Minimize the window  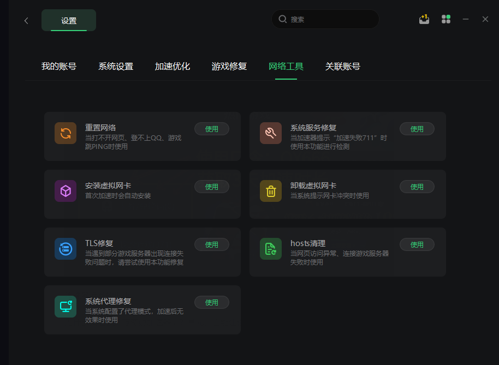[x=466, y=19]
